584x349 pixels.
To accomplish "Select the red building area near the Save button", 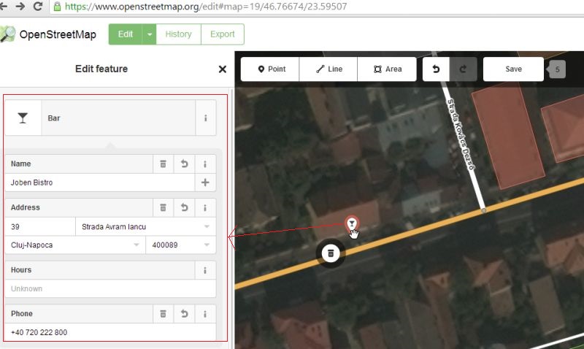I will 508,136.
